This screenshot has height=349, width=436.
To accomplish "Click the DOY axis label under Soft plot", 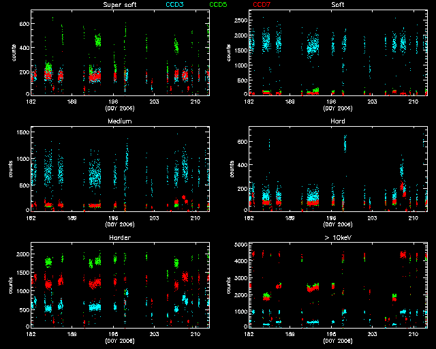I will coord(338,108).
